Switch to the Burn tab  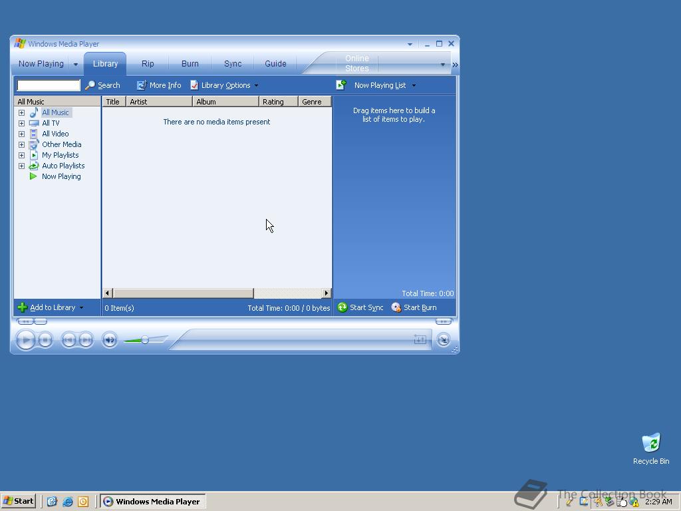[190, 64]
